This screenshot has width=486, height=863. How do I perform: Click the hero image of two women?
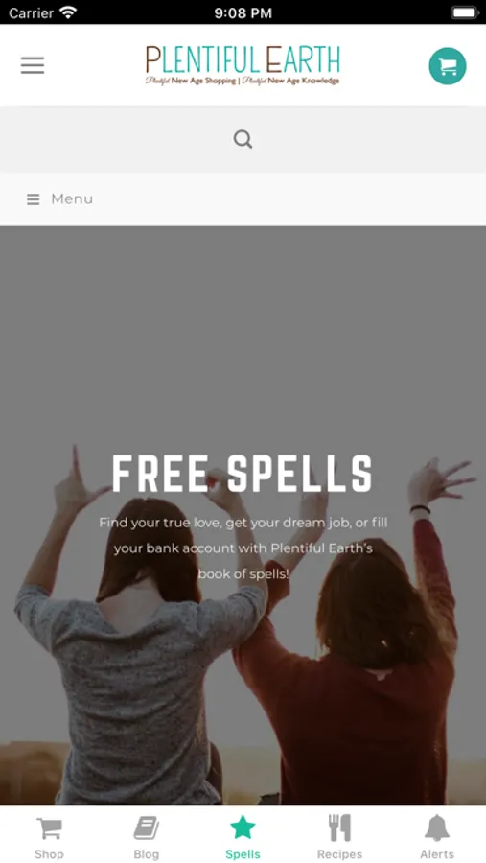(x=243, y=516)
